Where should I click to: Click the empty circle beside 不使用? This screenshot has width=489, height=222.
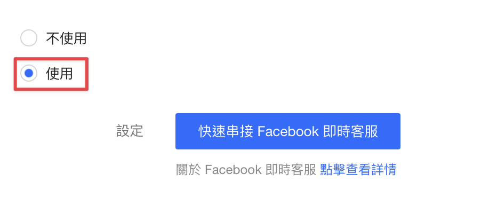coord(29,38)
